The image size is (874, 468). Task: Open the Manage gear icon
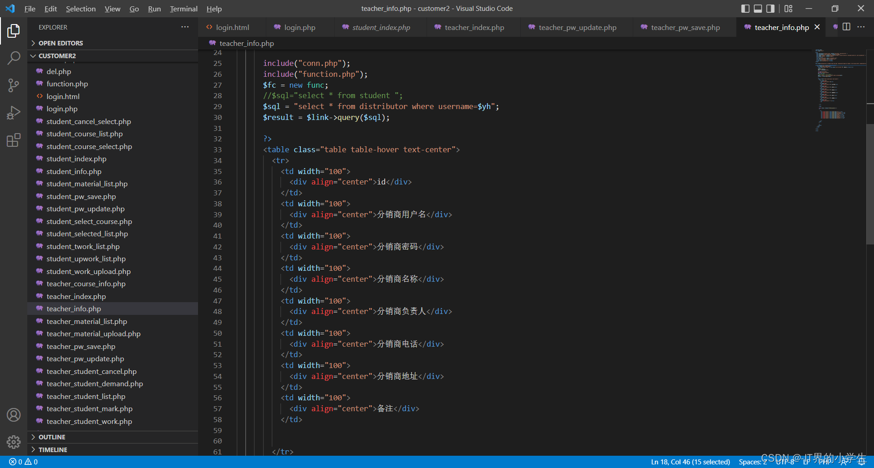[x=14, y=442]
